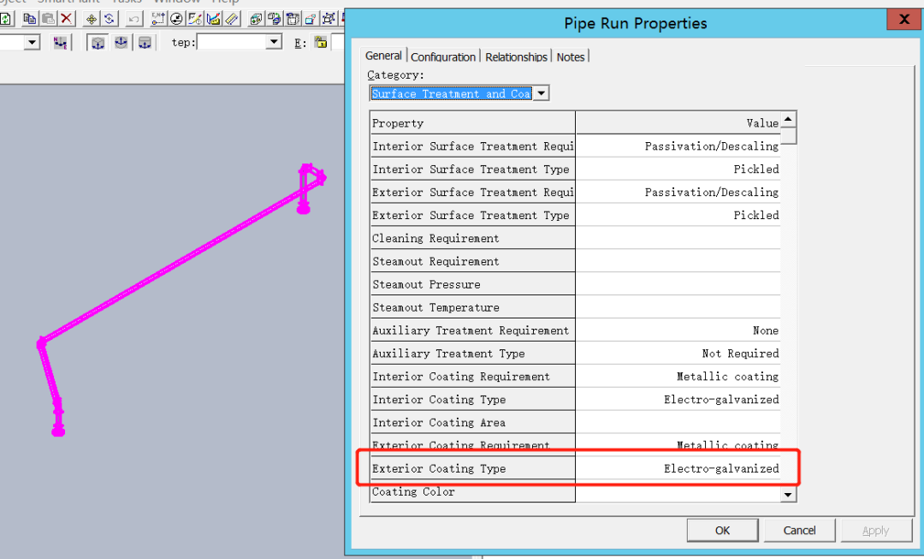Toggle the PinPoint E/N coordinate tool

tap(158, 19)
